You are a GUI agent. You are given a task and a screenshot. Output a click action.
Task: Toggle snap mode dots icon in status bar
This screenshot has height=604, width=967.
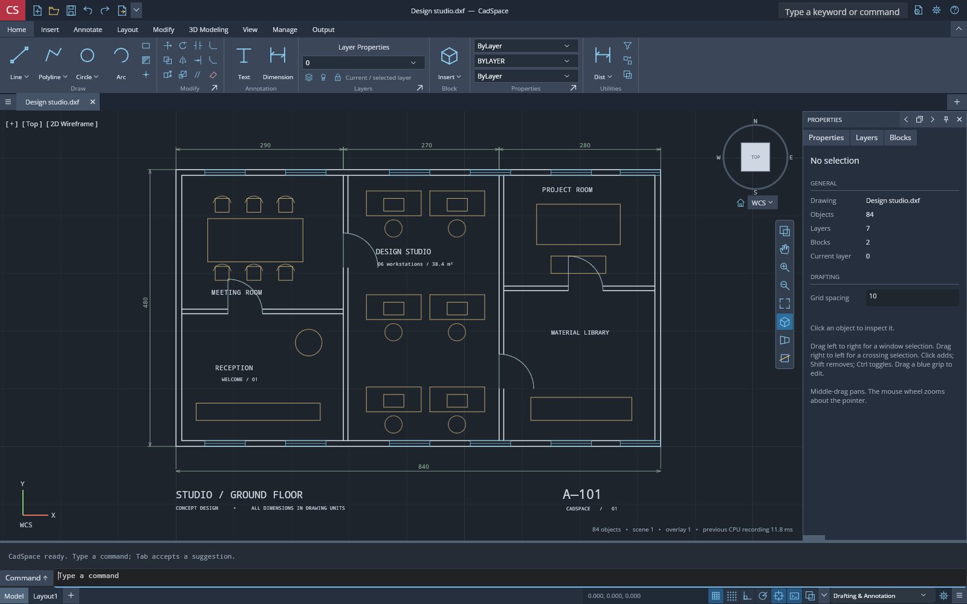pos(731,596)
